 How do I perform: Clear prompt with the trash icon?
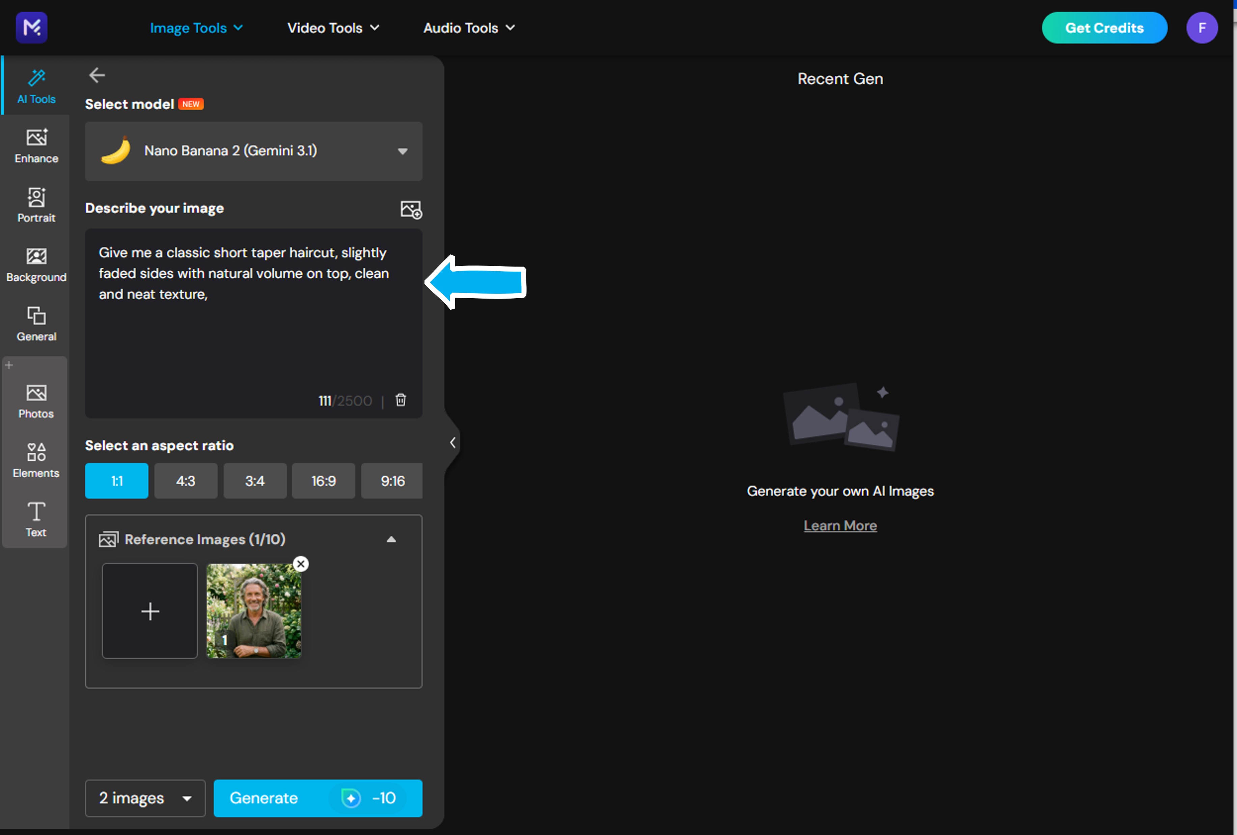pyautogui.click(x=401, y=400)
